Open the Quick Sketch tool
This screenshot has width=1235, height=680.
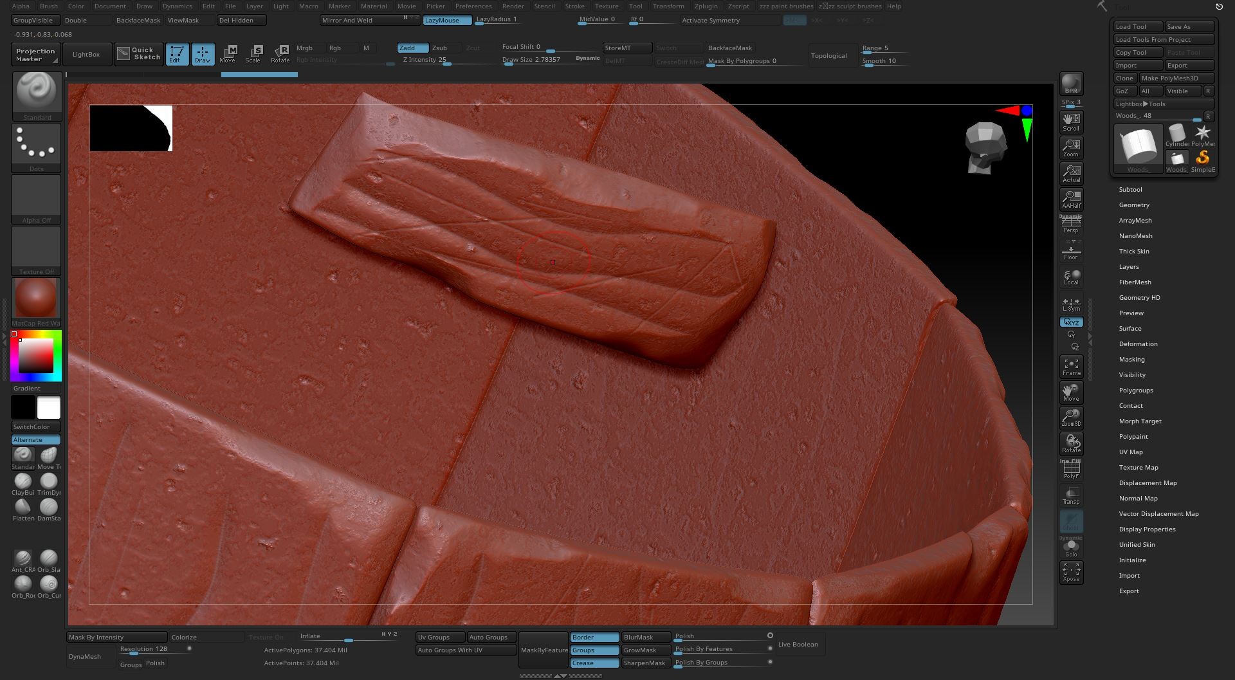coord(139,54)
